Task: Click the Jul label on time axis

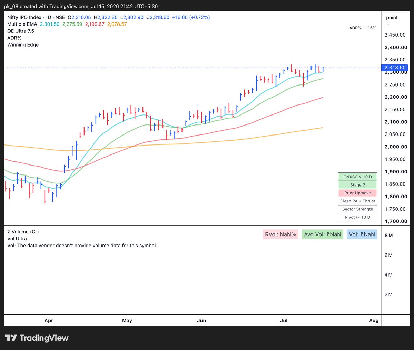Action: tap(284, 321)
